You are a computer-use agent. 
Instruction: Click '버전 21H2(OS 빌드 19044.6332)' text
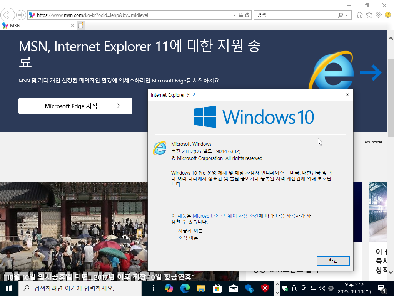coord(206,151)
